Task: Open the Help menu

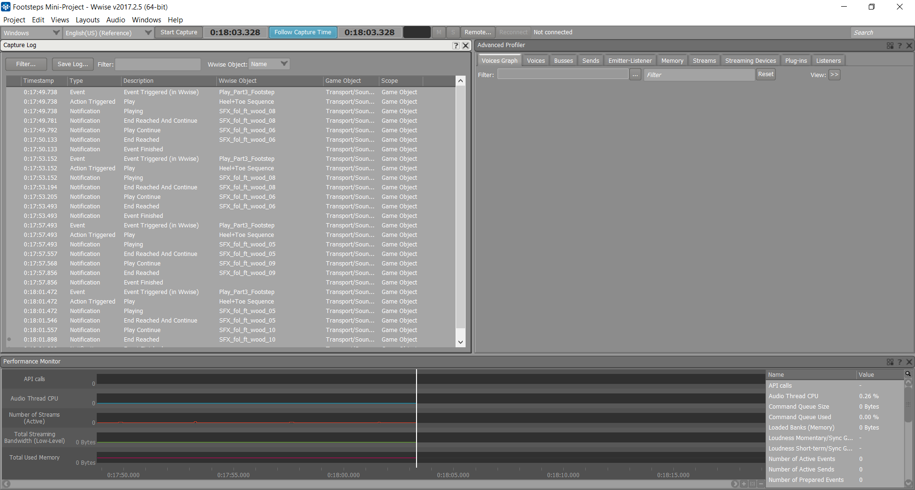Action: (175, 20)
